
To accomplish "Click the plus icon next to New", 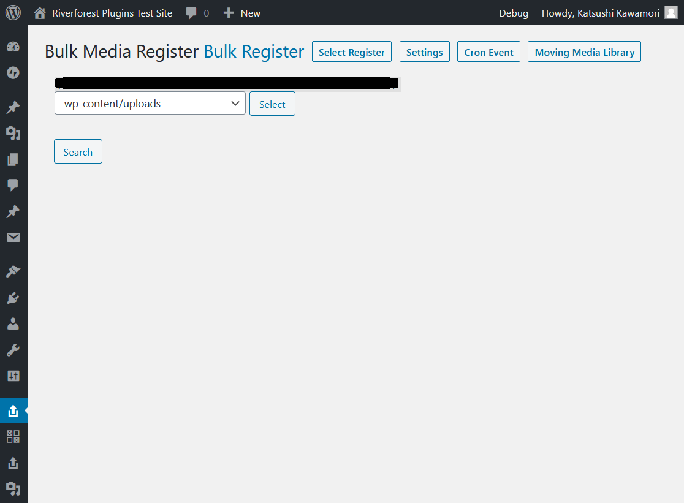I will (x=229, y=13).
